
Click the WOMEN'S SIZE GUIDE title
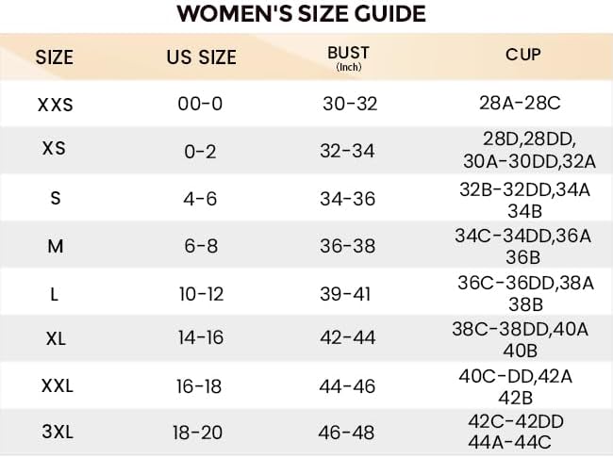pyautogui.click(x=302, y=14)
